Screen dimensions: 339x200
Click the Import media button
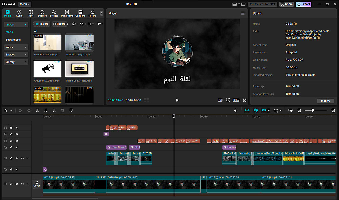pos(42,24)
